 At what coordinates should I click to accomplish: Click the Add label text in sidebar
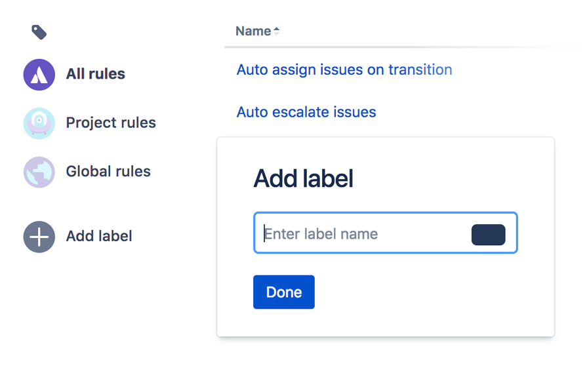tap(99, 236)
